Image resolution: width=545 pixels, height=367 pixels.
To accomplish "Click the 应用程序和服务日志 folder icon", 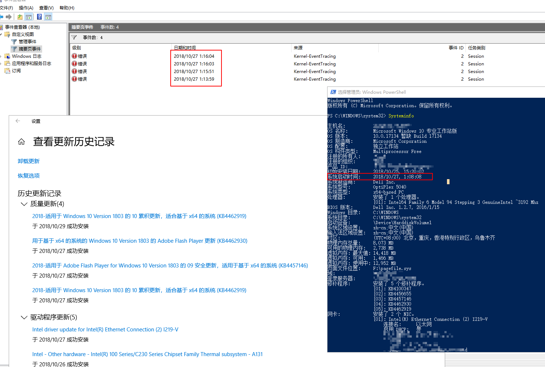I will click(x=7, y=63).
